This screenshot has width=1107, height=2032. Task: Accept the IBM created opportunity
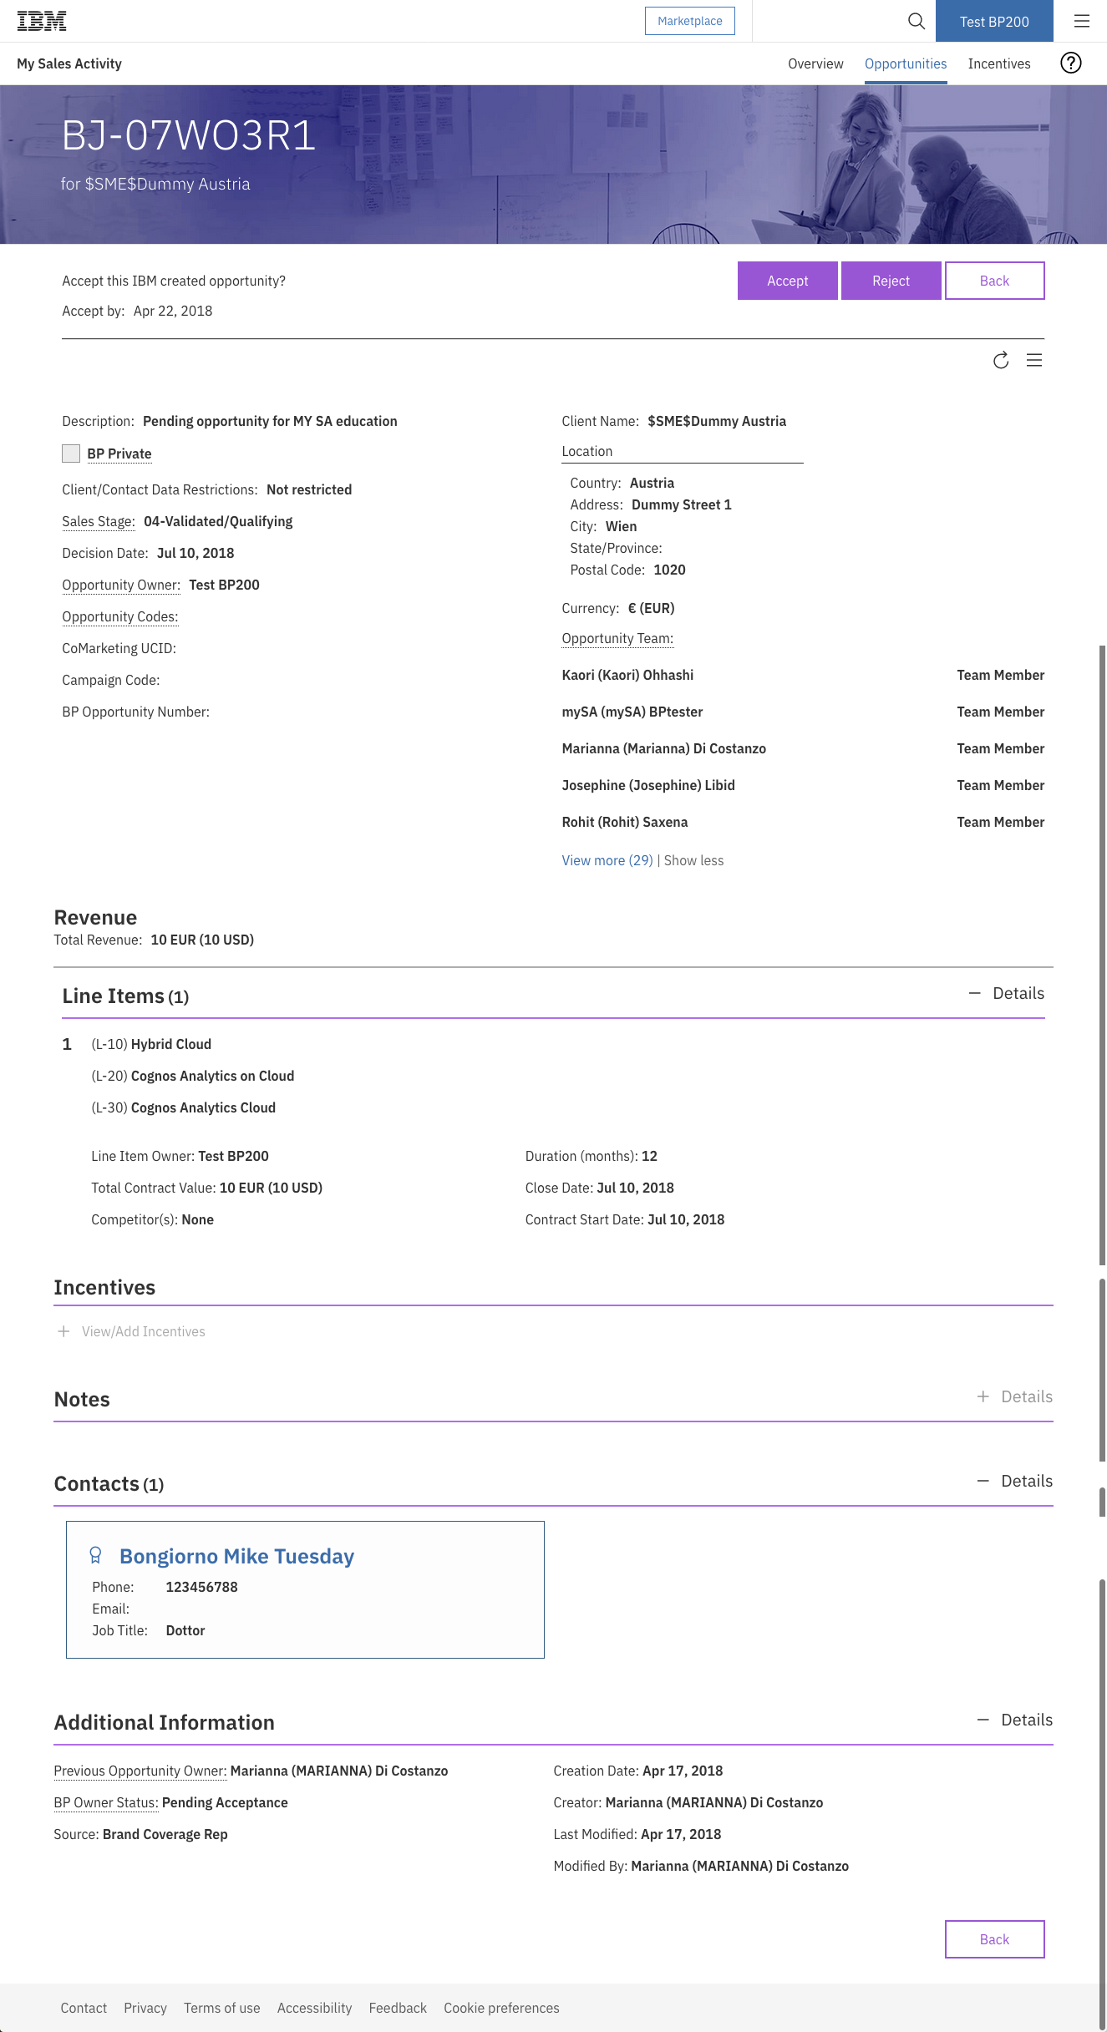[788, 281]
